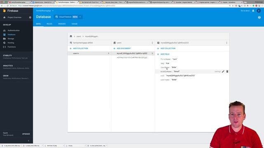Screen dimensions: 264x148
Task: Open the document column three-dot menu
Action: 226,43
